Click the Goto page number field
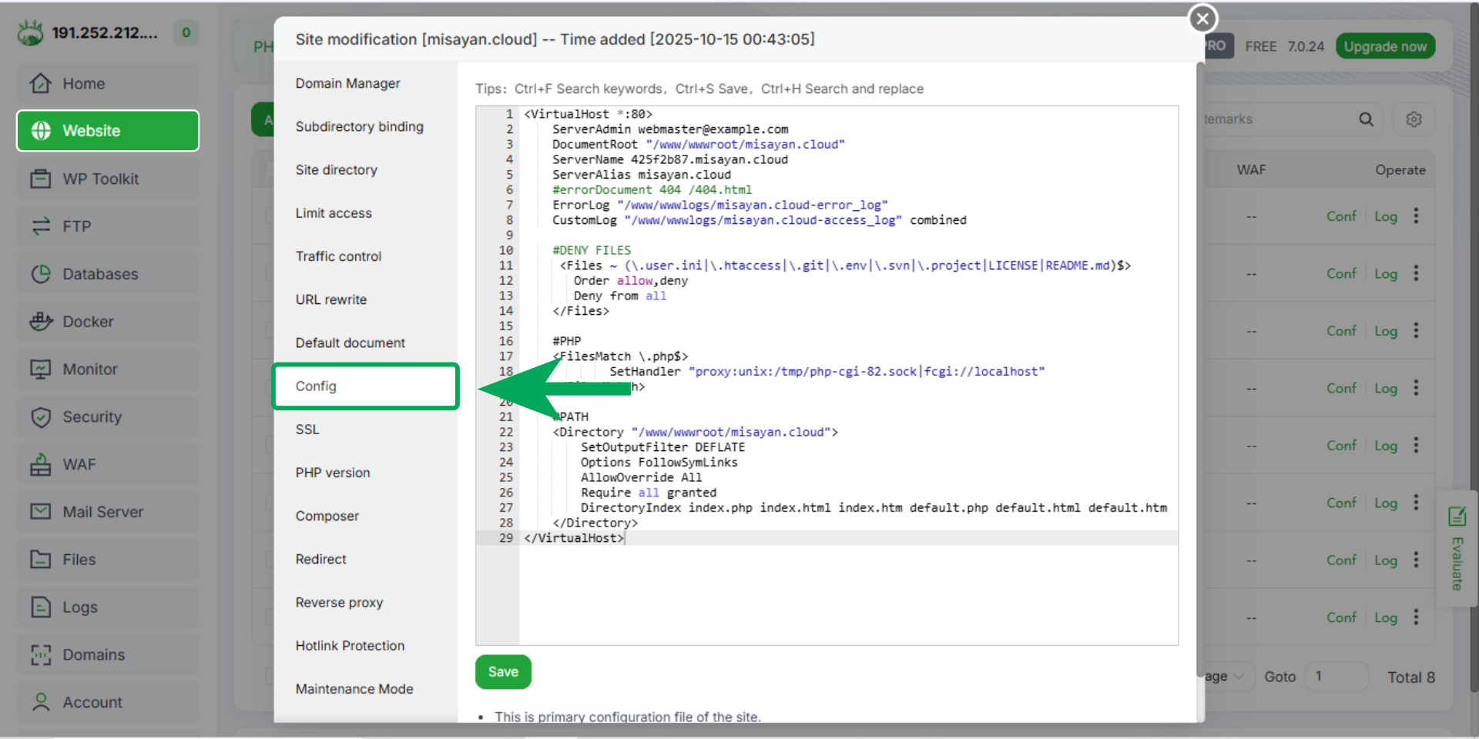Viewport: 1479px width, 739px height. pos(1336,677)
